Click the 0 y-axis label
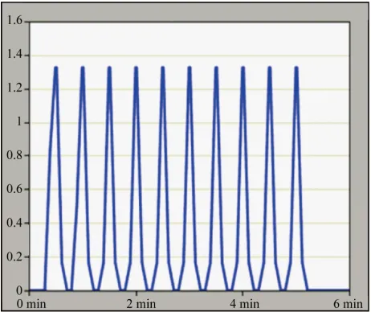Image resolution: width=371 pixels, height=312 pixels. click(x=19, y=290)
